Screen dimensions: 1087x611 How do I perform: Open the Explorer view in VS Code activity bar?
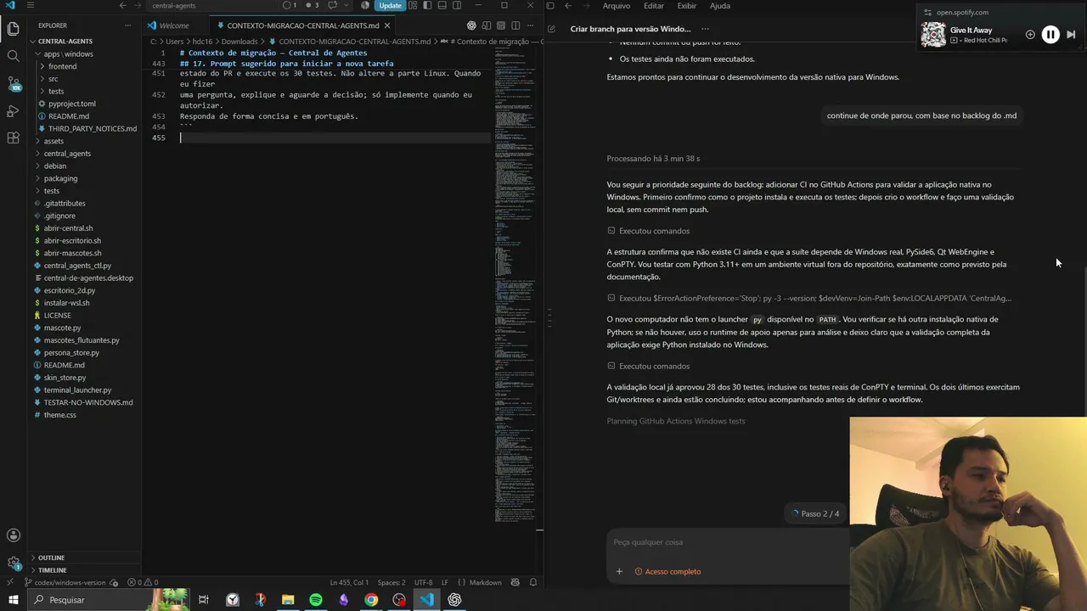pos(13,29)
